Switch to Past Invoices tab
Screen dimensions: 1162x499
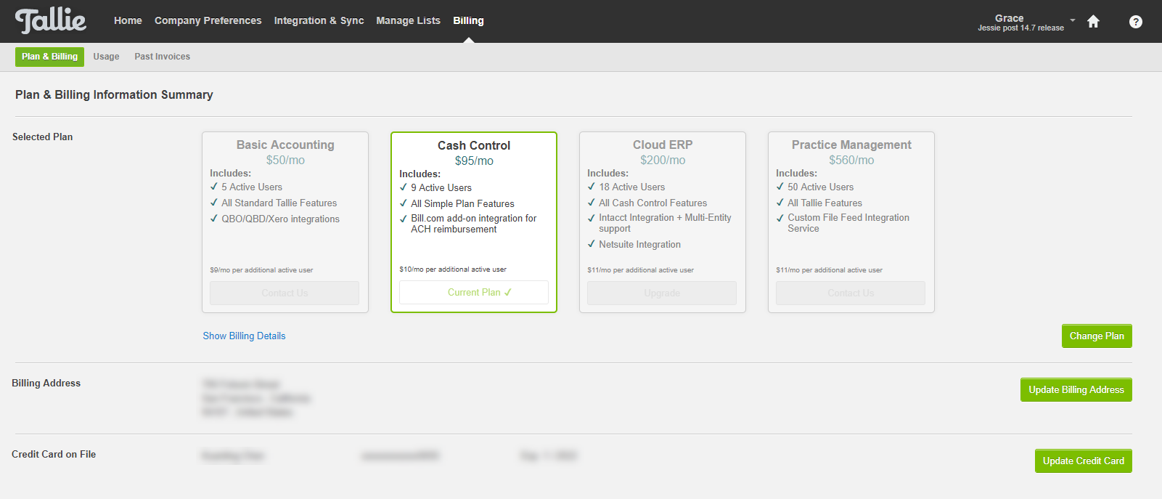[x=162, y=57]
